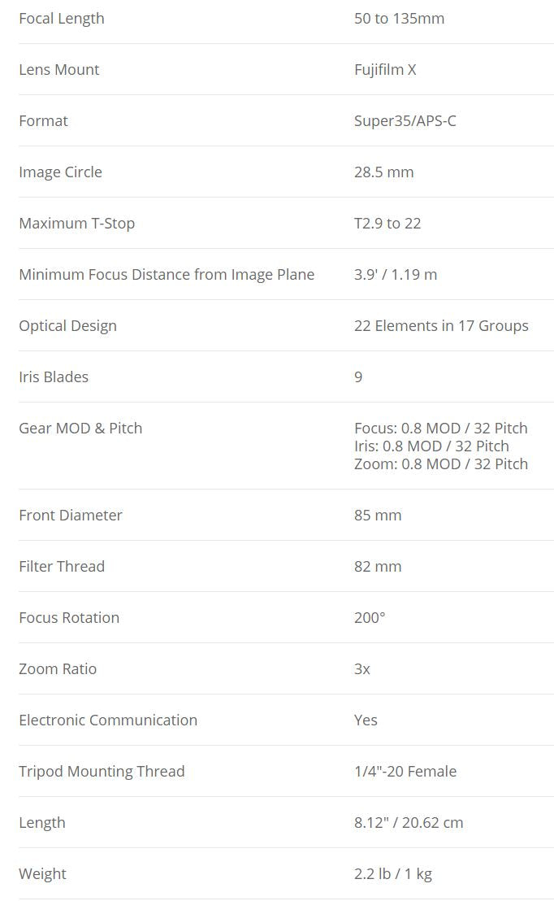
Task: Click the Front Diameter 85 mm value
Action: [378, 516]
